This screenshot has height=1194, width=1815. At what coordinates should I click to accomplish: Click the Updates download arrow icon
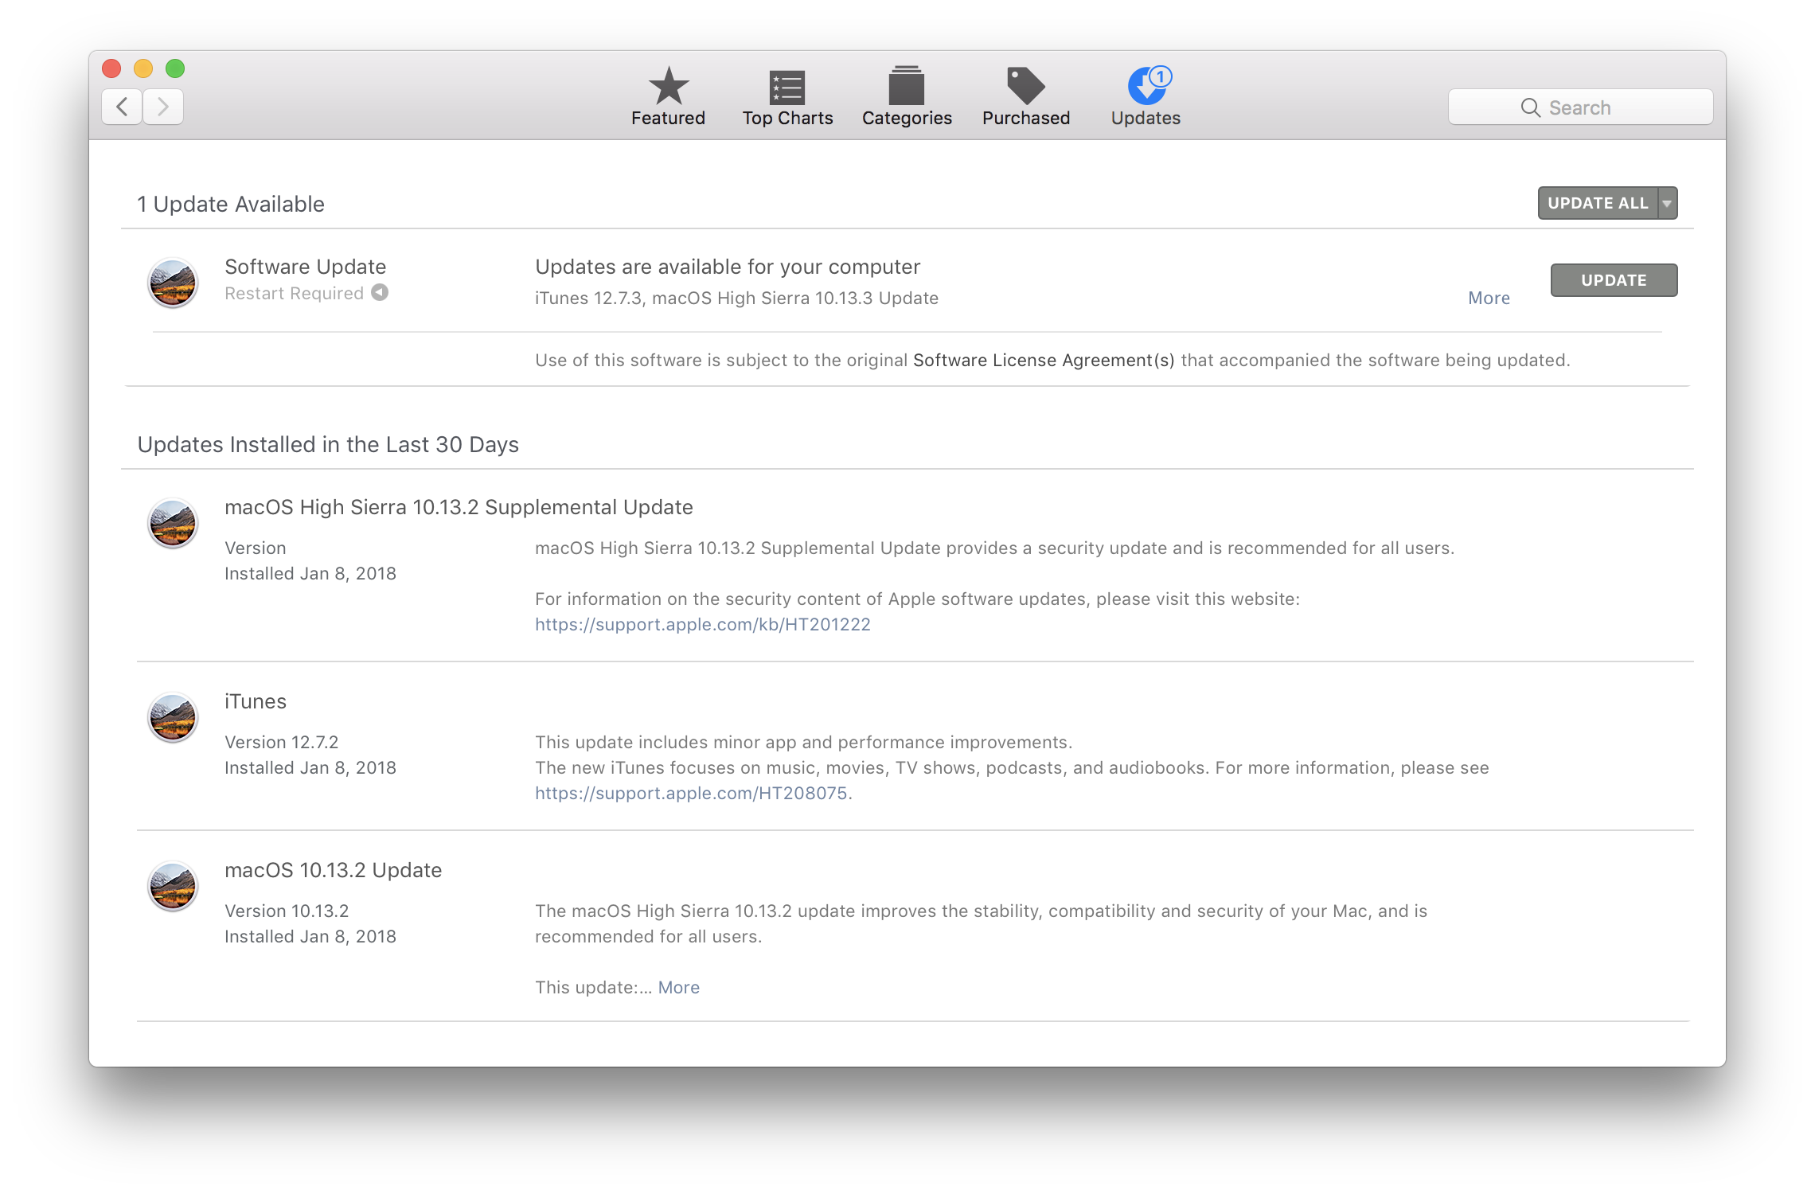click(x=1146, y=88)
